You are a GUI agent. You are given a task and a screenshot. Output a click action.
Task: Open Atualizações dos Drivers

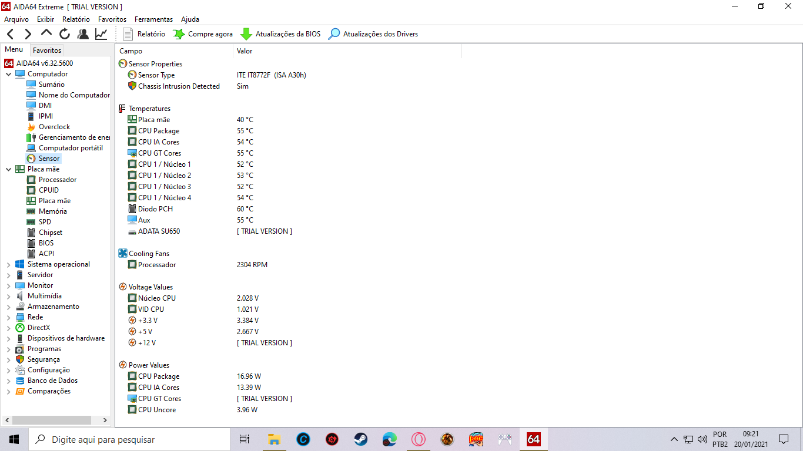(373, 34)
